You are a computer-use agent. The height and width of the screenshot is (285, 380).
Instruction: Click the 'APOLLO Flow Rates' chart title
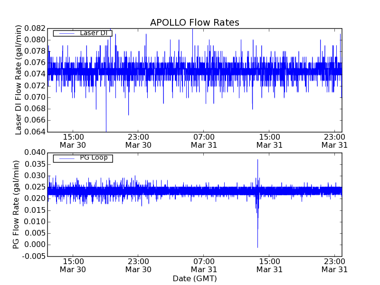click(x=194, y=22)
